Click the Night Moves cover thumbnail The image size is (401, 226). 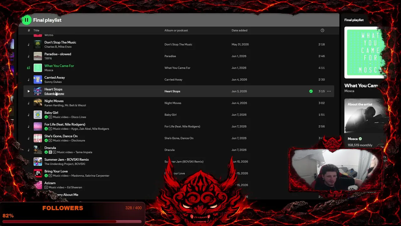point(38,103)
